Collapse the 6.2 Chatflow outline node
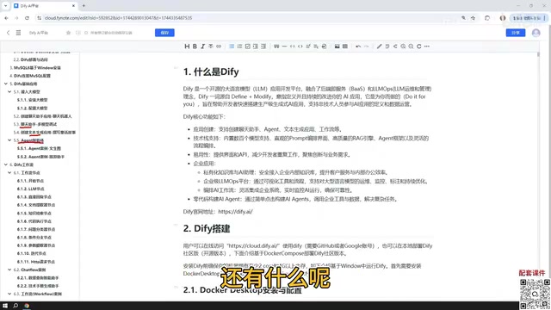This screenshot has height=310, width=551. [9, 270]
